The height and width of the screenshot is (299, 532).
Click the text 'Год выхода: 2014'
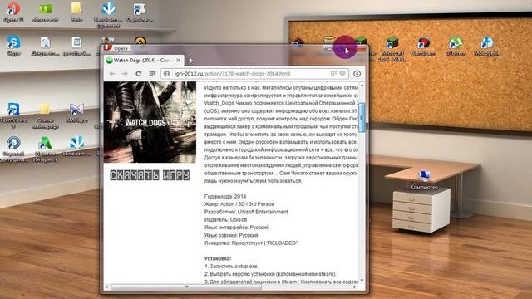[225, 196]
